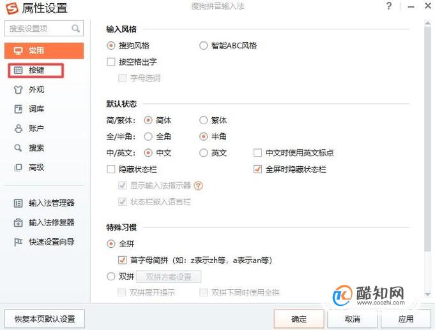Click the scrollbar down arrow
This screenshot has height=330, width=435.
(427, 294)
